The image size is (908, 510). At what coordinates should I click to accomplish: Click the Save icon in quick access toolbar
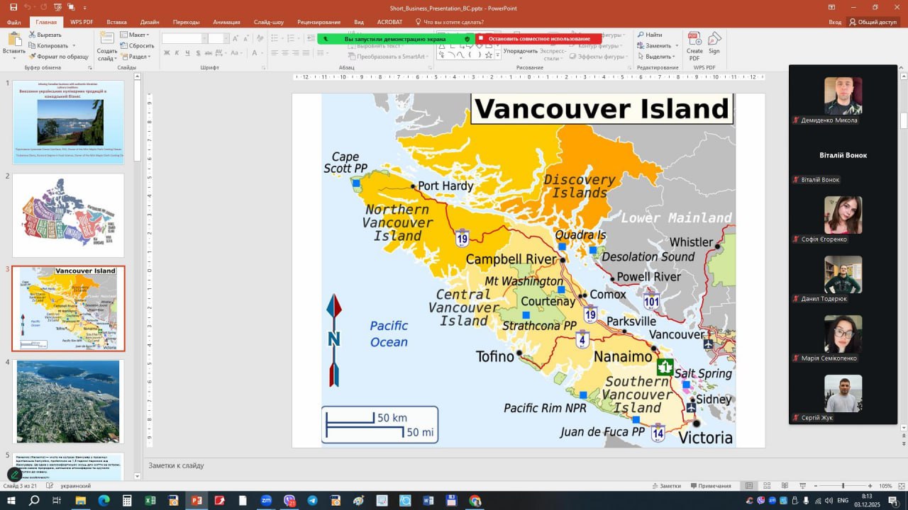(13, 7)
